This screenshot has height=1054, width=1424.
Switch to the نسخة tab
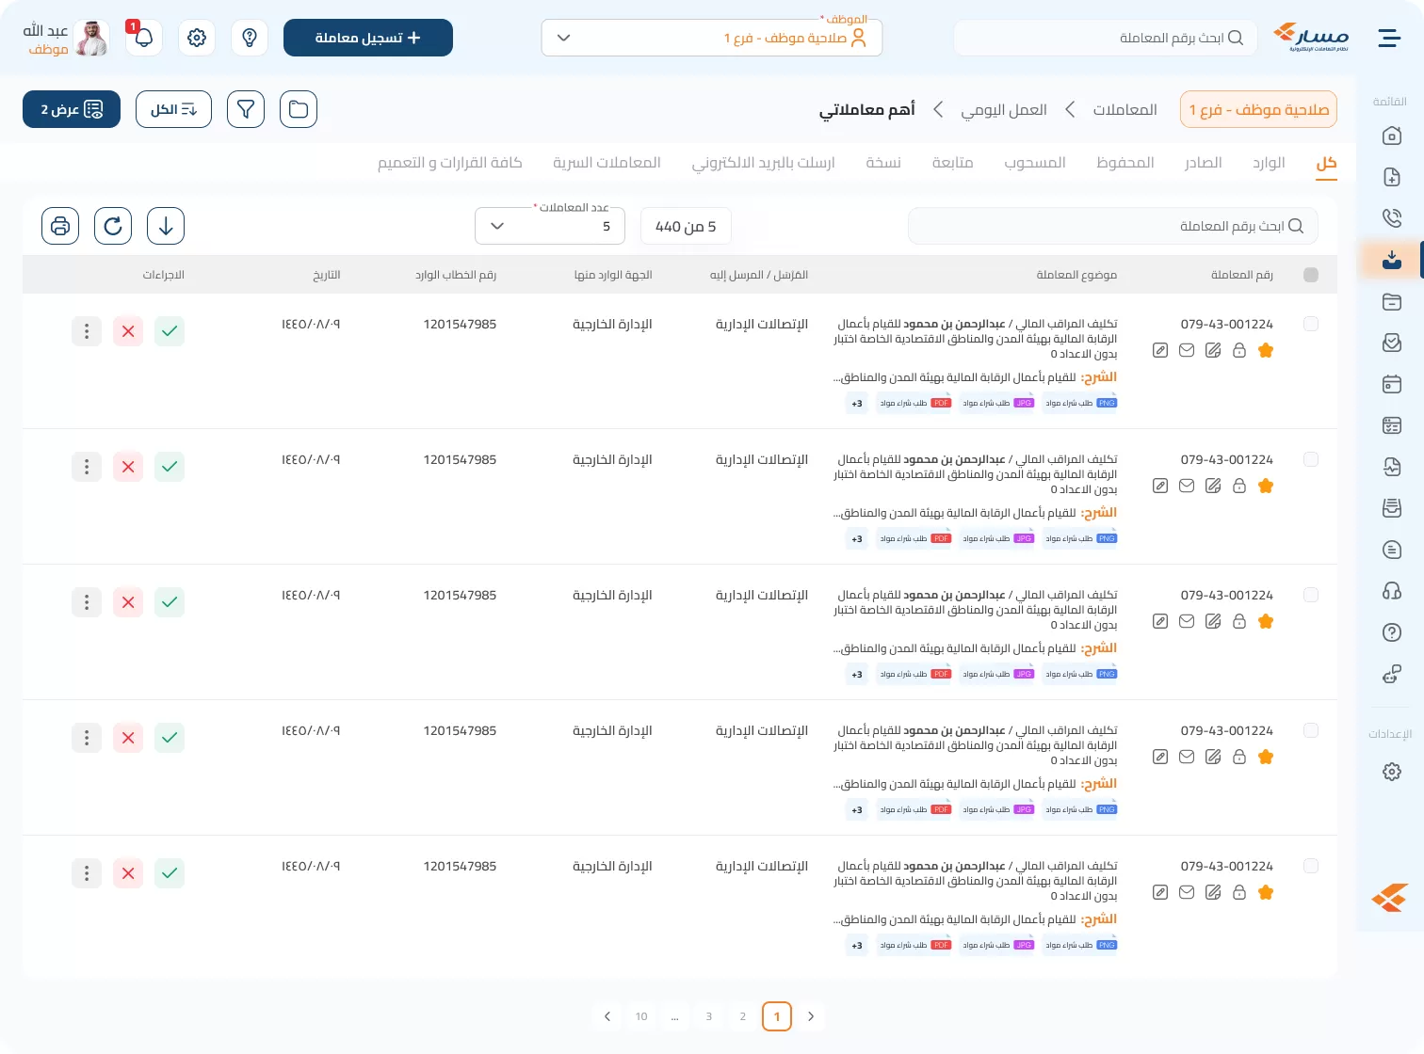click(x=883, y=163)
